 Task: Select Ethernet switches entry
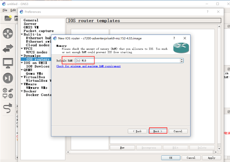tap(38, 41)
